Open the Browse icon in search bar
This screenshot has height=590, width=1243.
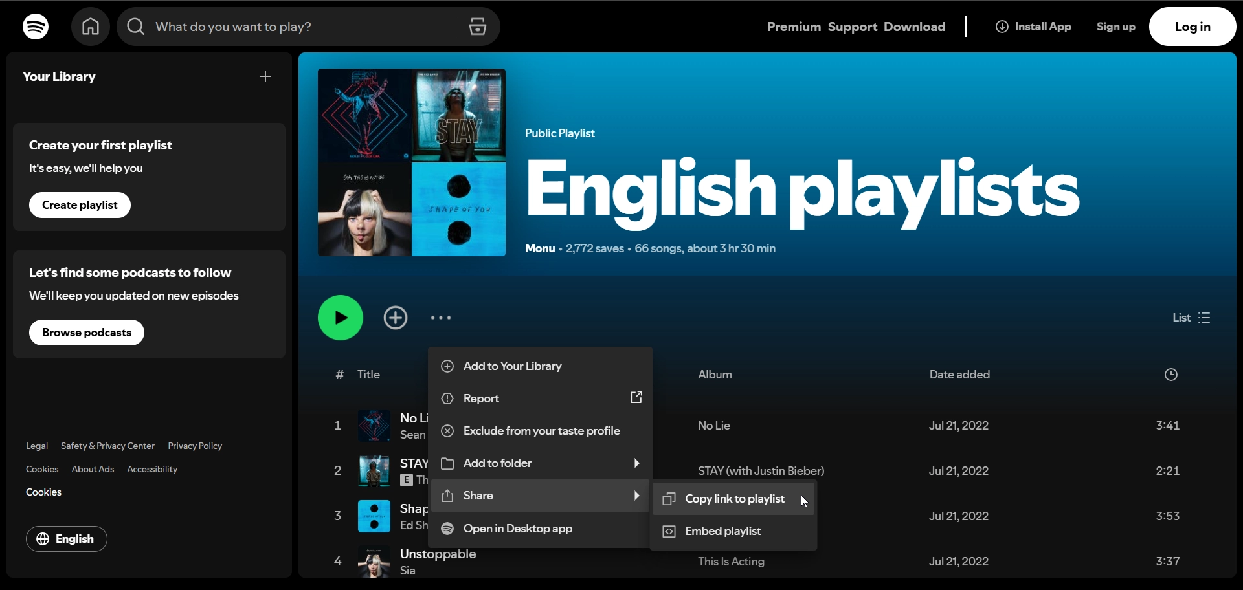pyautogui.click(x=478, y=27)
